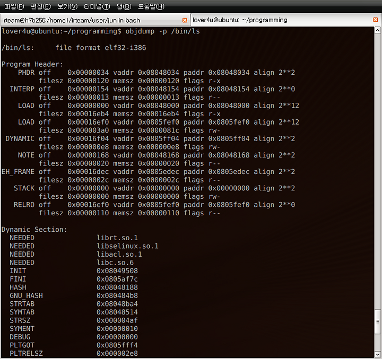Close the irteam@h7b256 terminal tab
The height and width of the screenshot is (359, 382).
pos(185,20)
